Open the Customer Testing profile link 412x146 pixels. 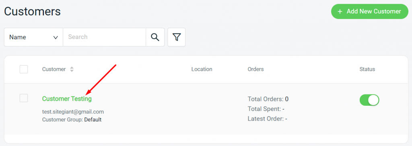(67, 99)
